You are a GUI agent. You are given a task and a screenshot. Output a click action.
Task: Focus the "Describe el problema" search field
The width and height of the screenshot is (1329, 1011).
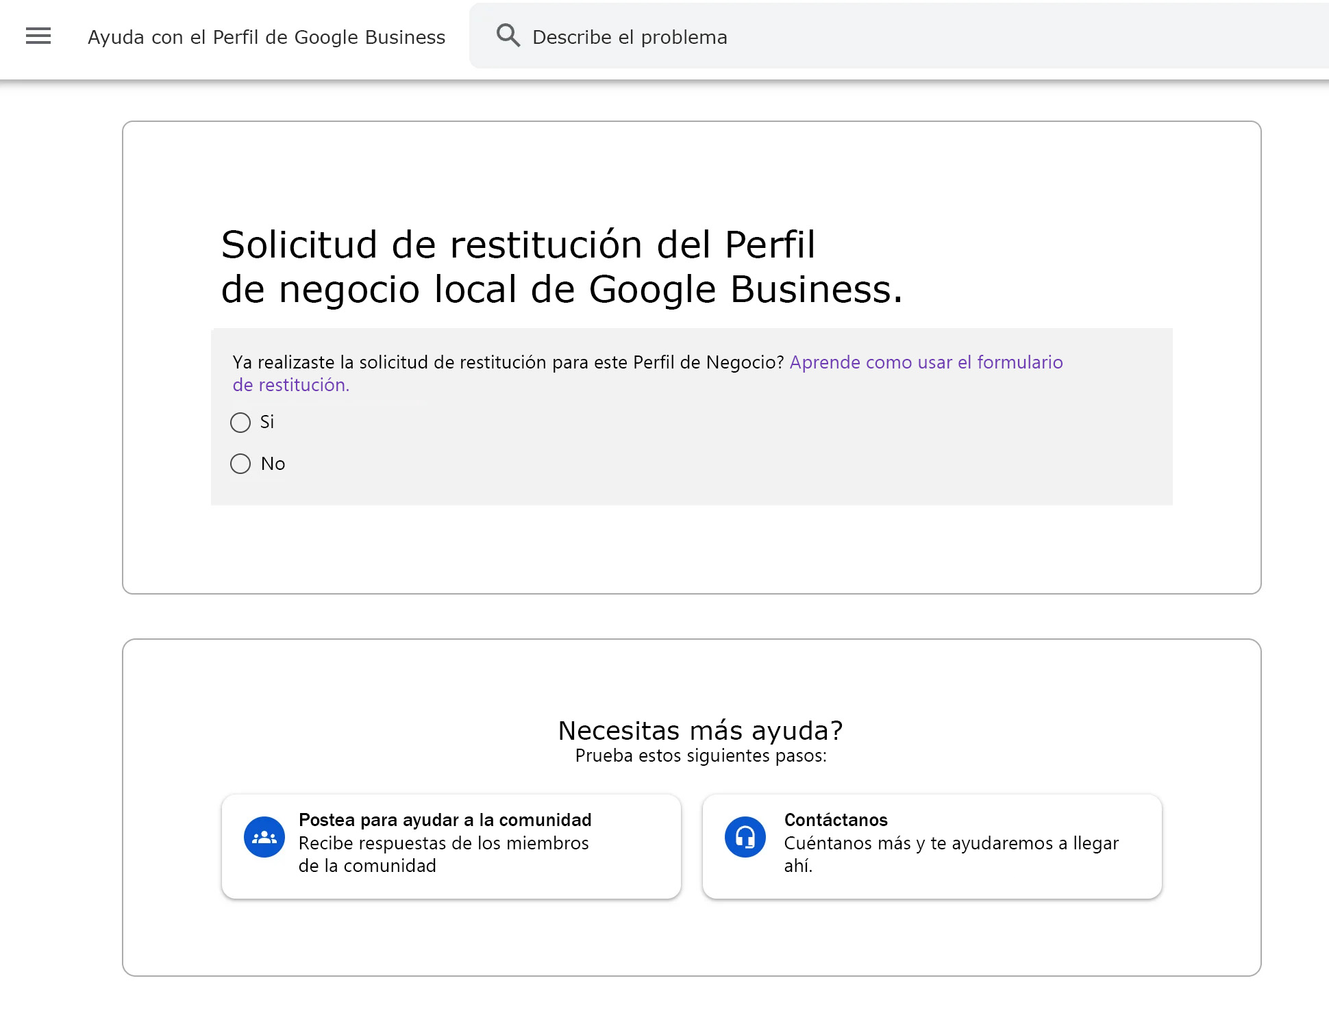[x=891, y=37]
